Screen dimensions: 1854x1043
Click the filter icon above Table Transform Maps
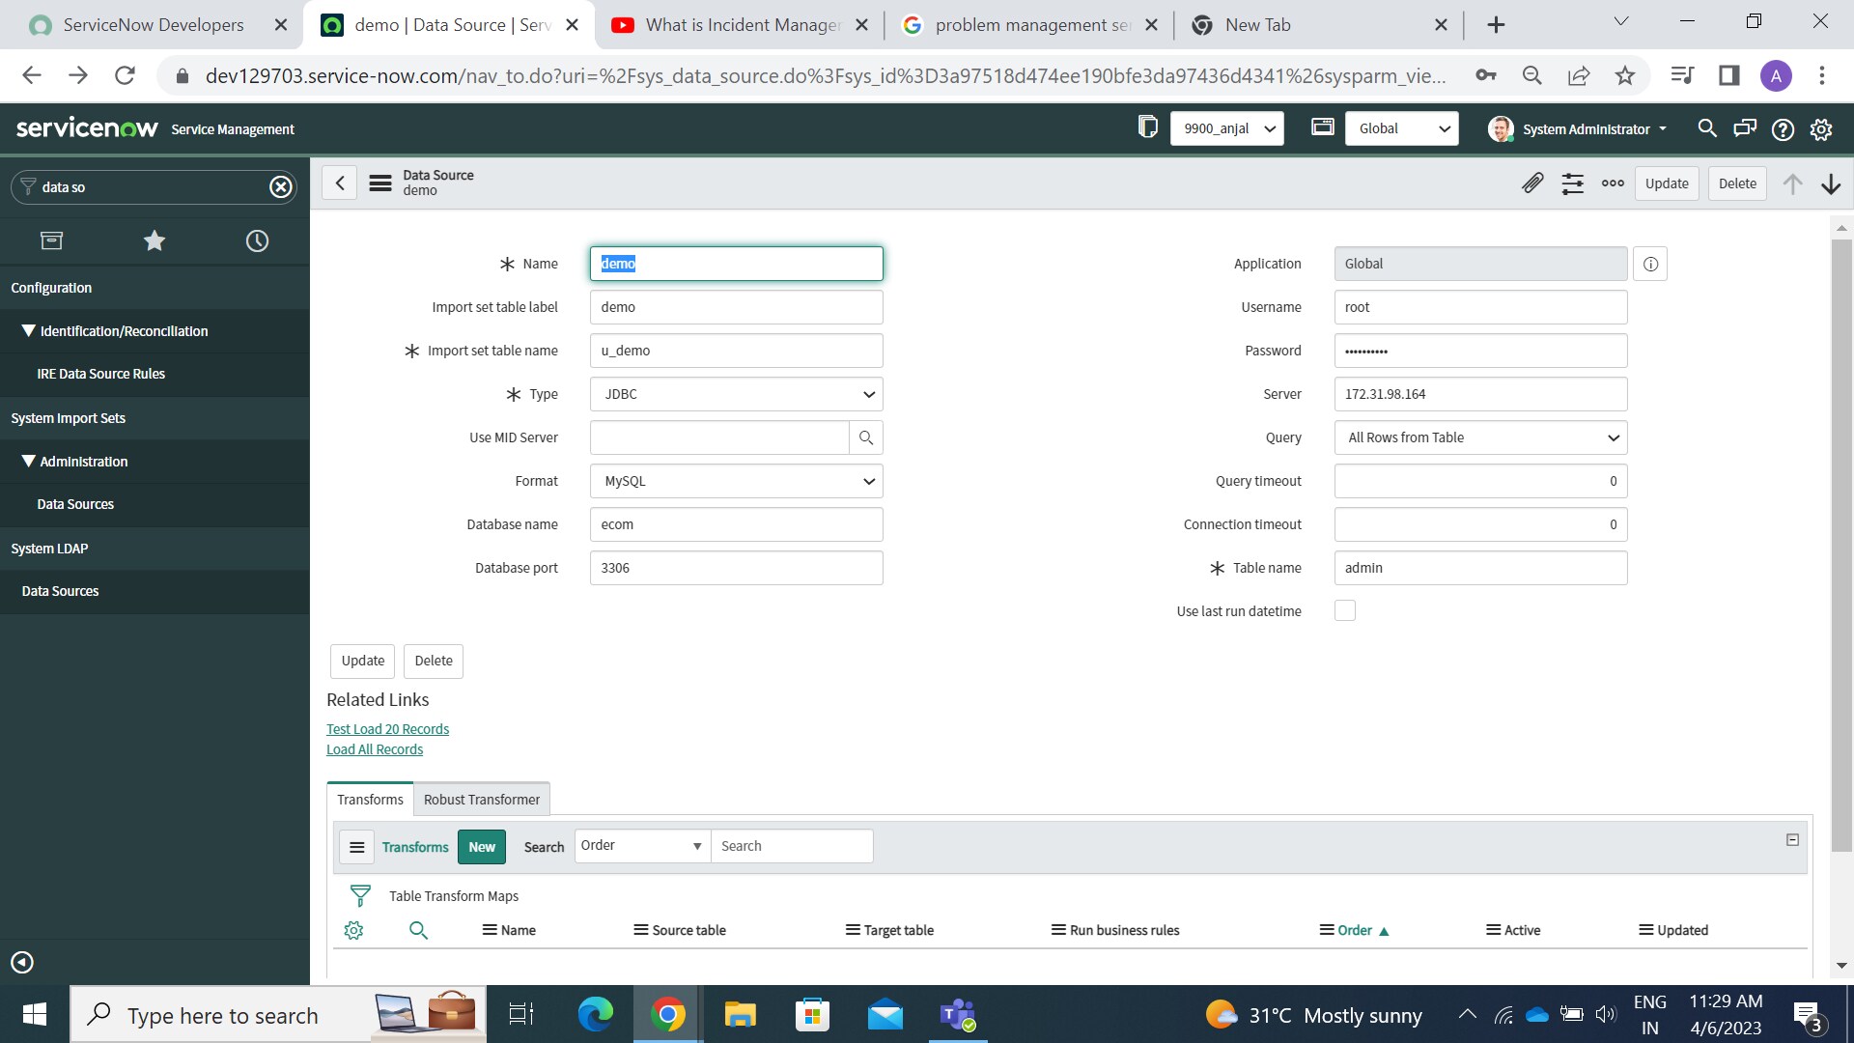(x=360, y=895)
